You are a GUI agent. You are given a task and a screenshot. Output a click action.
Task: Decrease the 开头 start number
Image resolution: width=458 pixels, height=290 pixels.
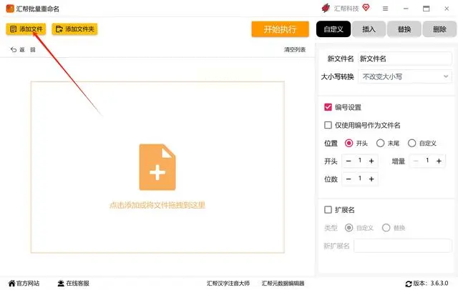pyautogui.click(x=349, y=161)
